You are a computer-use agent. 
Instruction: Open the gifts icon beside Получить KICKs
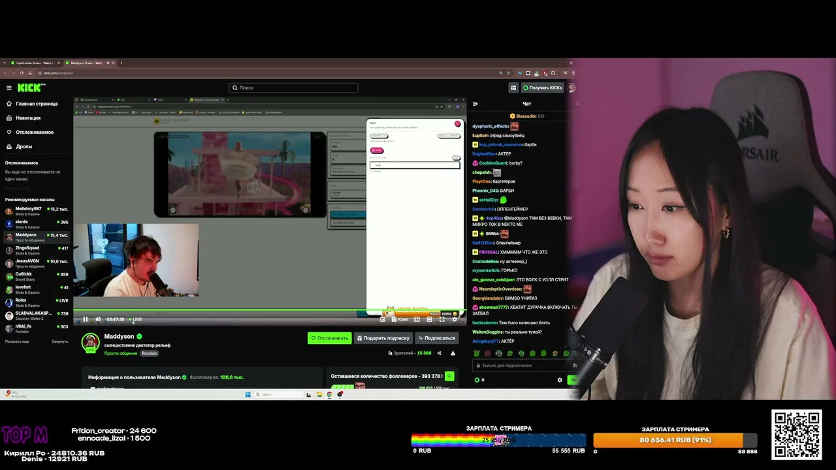(513, 87)
